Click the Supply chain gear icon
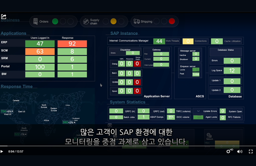256x166 pixels. (x=86, y=21)
